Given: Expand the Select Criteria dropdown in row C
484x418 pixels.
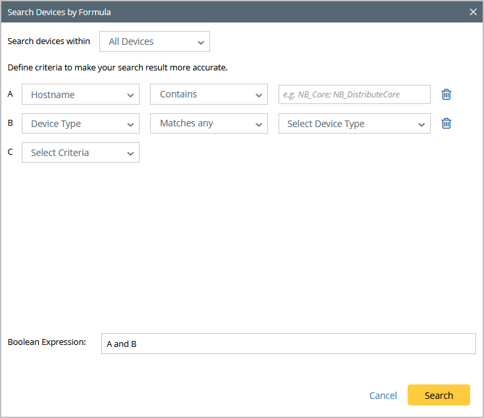Looking at the screenshot, I should click(x=80, y=152).
